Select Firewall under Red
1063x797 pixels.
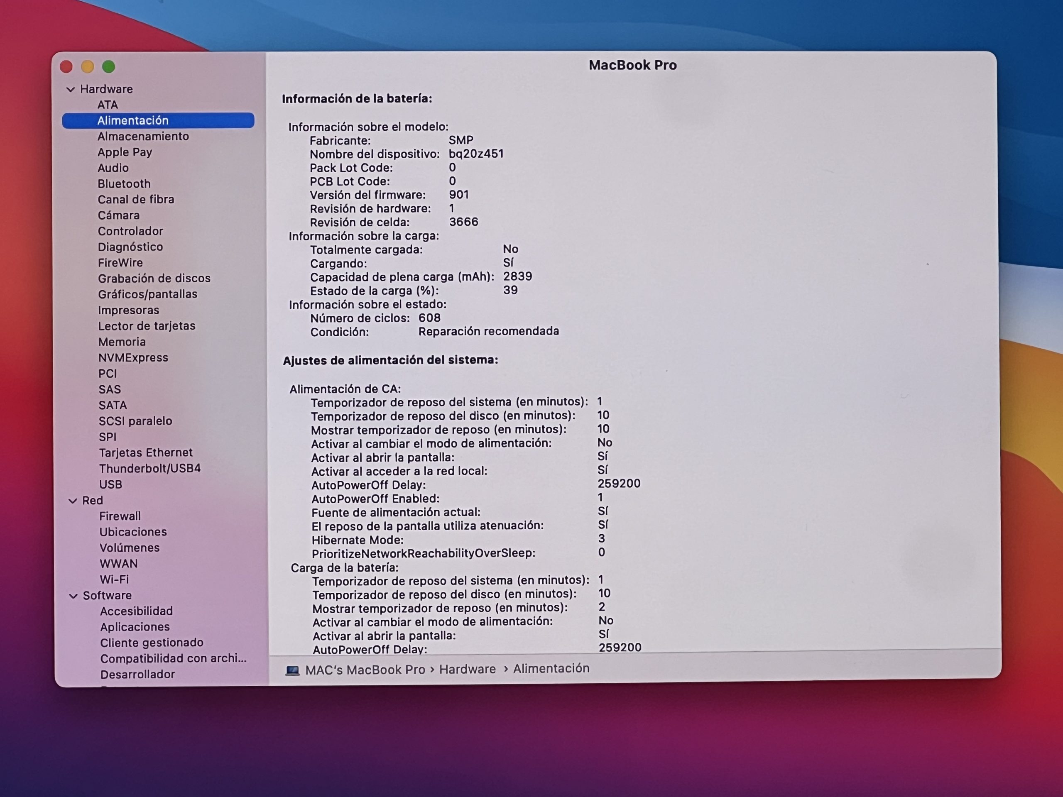click(x=120, y=516)
